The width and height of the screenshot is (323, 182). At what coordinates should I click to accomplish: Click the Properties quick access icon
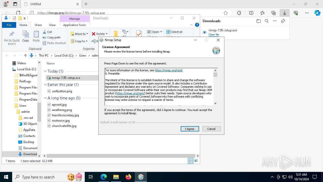pos(14,18)
